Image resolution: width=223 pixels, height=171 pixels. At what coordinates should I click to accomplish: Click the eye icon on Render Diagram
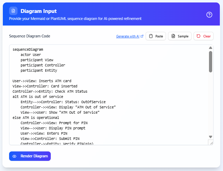[x=14, y=156]
